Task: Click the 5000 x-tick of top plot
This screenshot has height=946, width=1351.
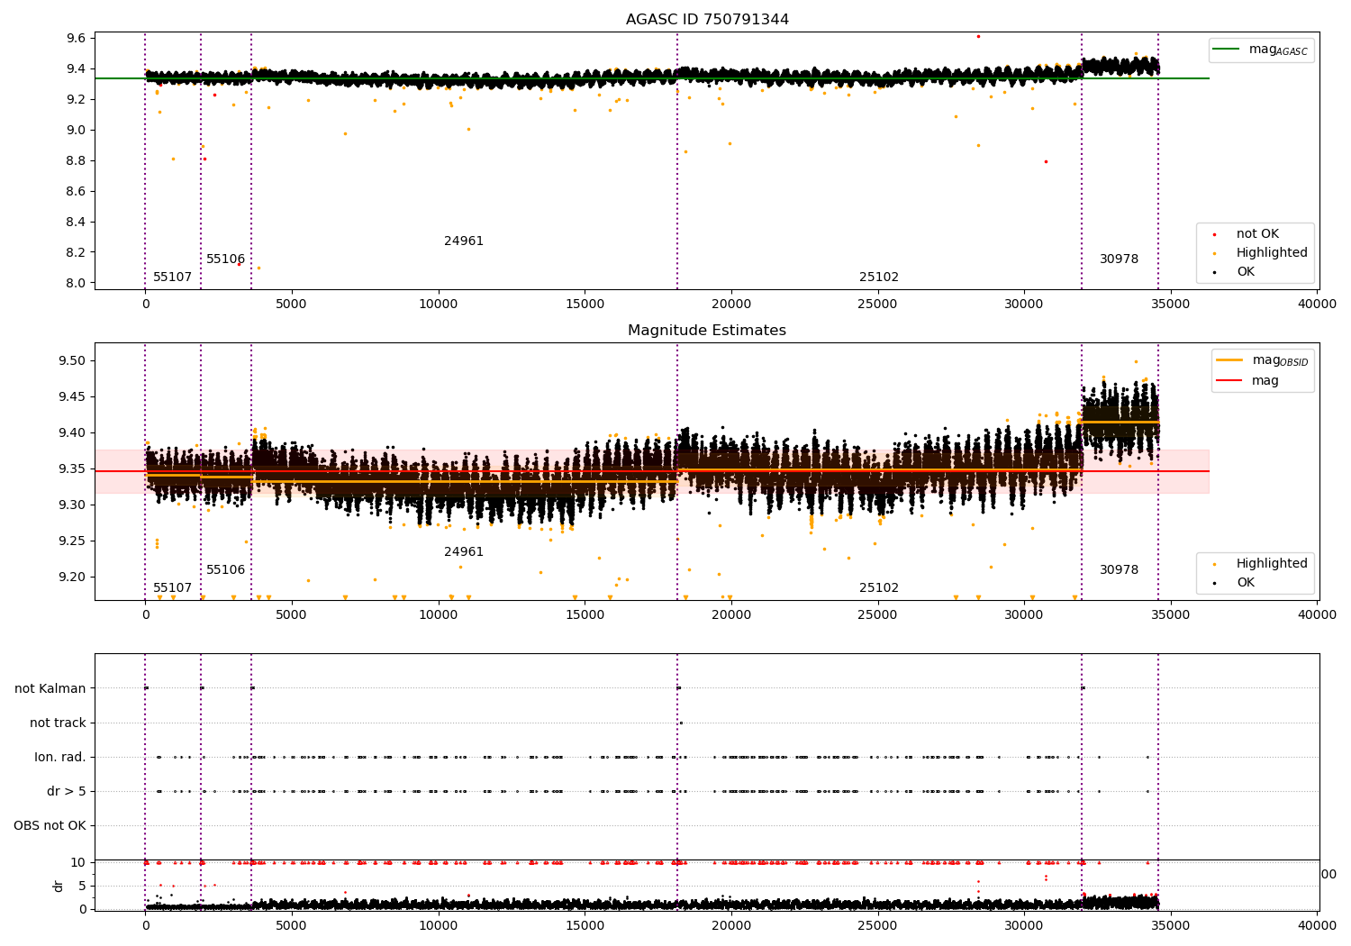Action: tap(291, 305)
